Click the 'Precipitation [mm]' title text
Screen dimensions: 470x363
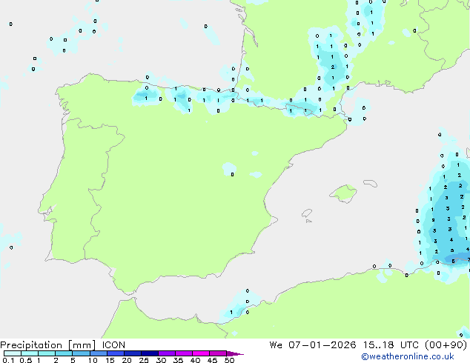[48, 345]
